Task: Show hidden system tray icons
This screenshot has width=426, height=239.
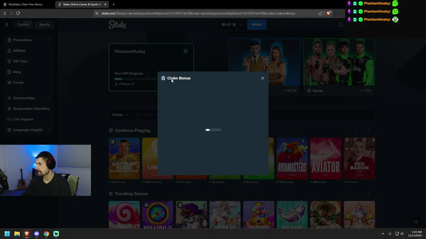Action: [383, 234]
